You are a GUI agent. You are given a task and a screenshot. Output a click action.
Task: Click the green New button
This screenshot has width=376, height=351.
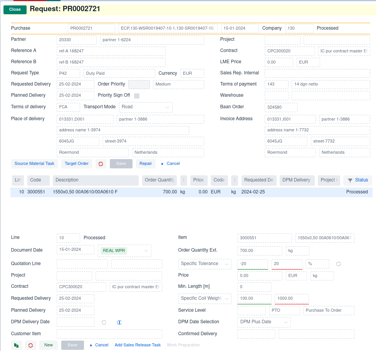click(x=49, y=345)
